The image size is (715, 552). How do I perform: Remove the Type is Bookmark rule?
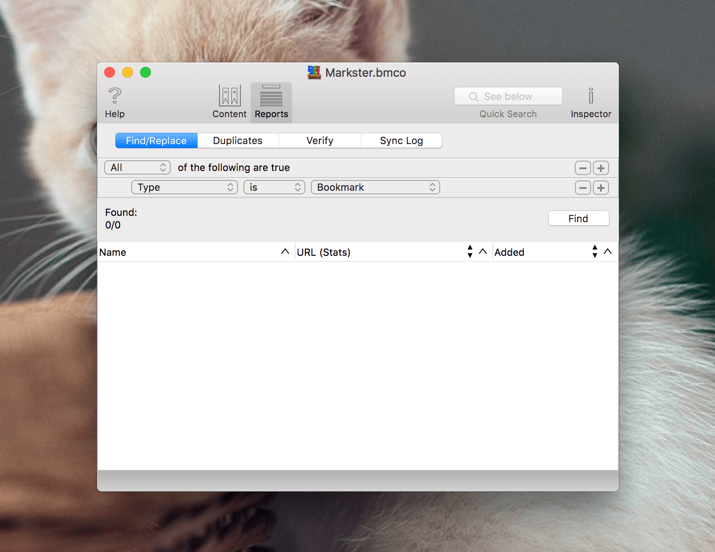583,188
